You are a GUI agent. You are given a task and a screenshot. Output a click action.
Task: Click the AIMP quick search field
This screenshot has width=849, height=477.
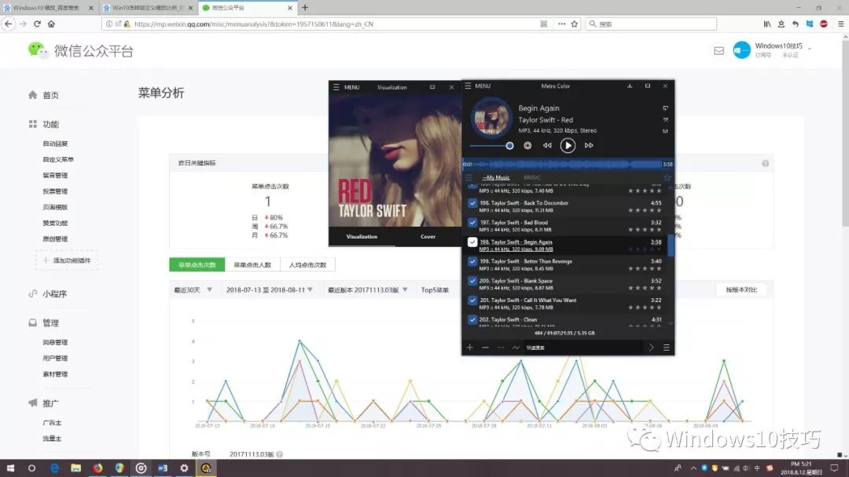583,348
